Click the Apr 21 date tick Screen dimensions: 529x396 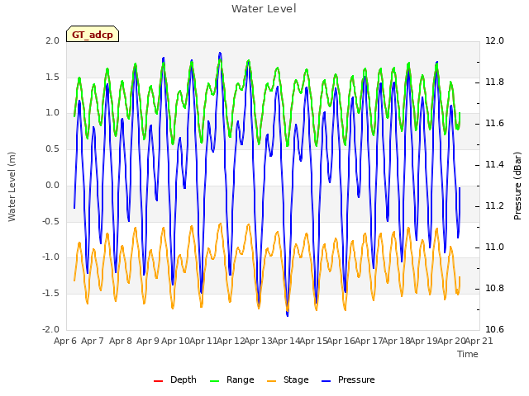click(479, 341)
